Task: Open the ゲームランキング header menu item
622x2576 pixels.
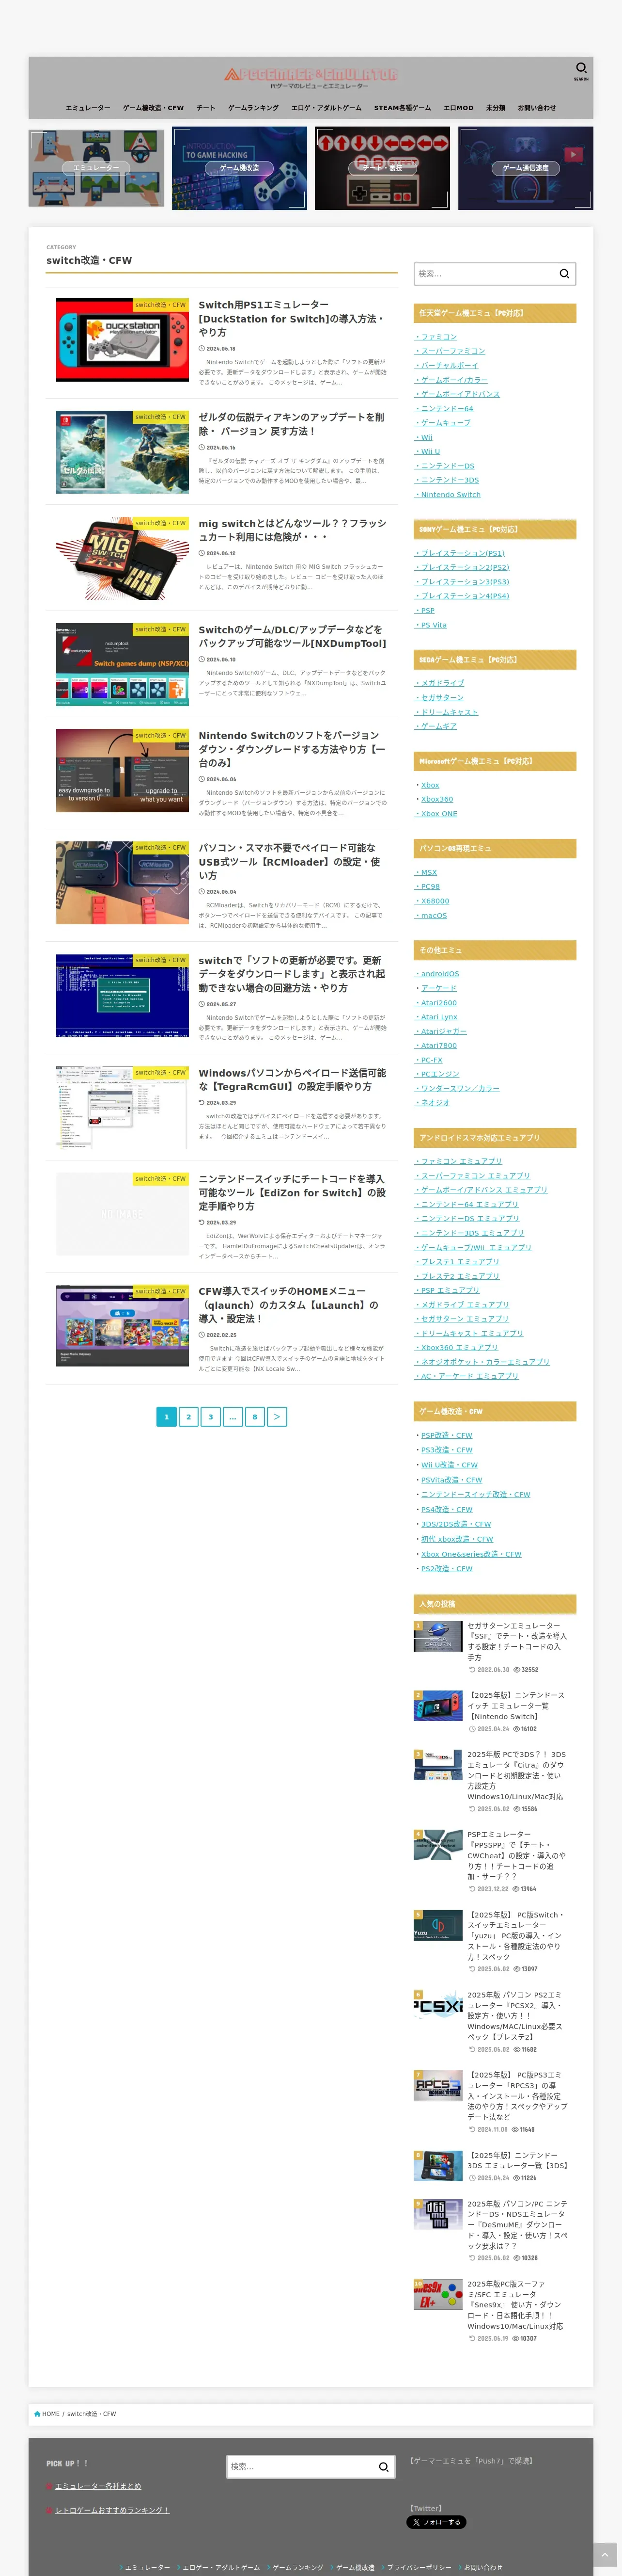Action: pos(253,108)
